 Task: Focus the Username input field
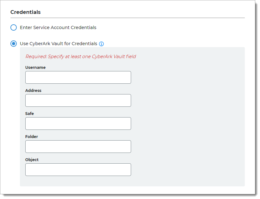(78, 77)
